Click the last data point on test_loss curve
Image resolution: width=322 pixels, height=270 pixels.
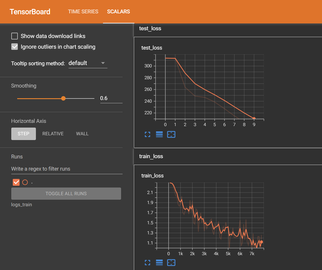click(254, 118)
